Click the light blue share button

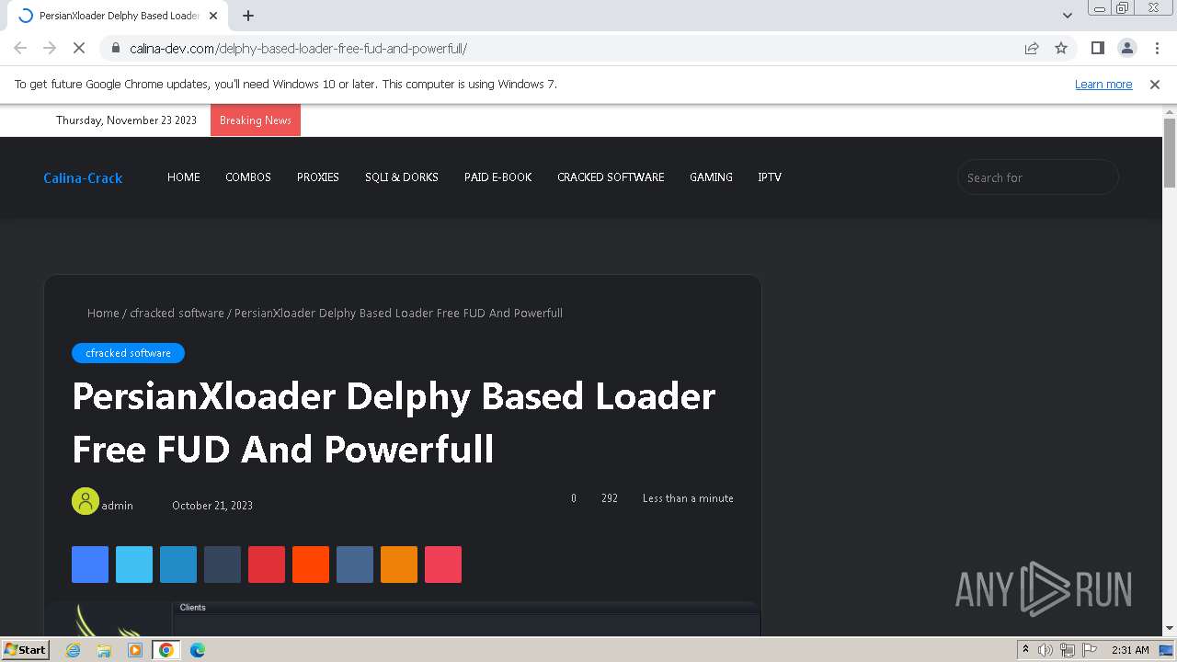134,565
